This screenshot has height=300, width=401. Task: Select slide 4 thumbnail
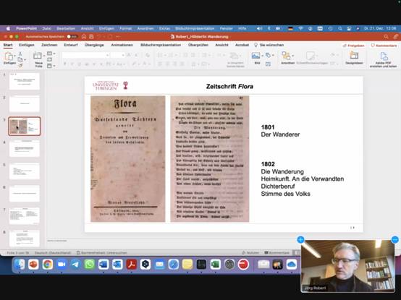pyautogui.click(x=25, y=149)
